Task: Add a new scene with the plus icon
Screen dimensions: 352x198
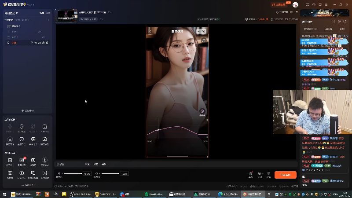Action: tap(48, 20)
